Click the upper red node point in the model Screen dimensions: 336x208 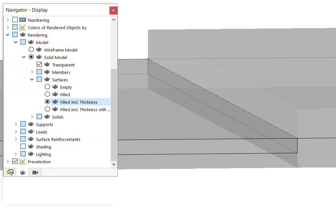click(x=148, y=59)
